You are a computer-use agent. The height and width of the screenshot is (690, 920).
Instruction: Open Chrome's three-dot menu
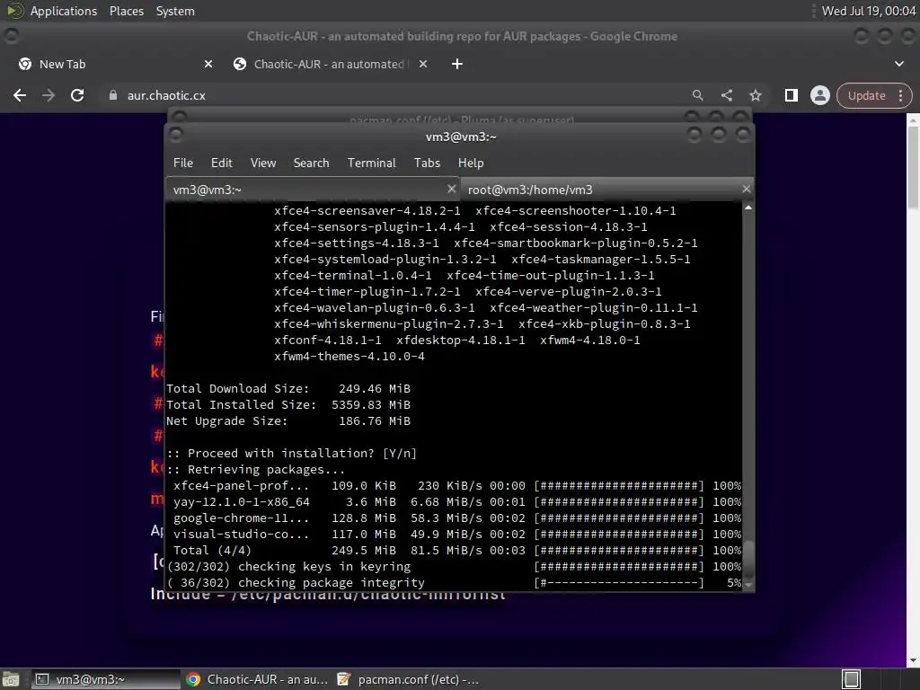point(900,95)
